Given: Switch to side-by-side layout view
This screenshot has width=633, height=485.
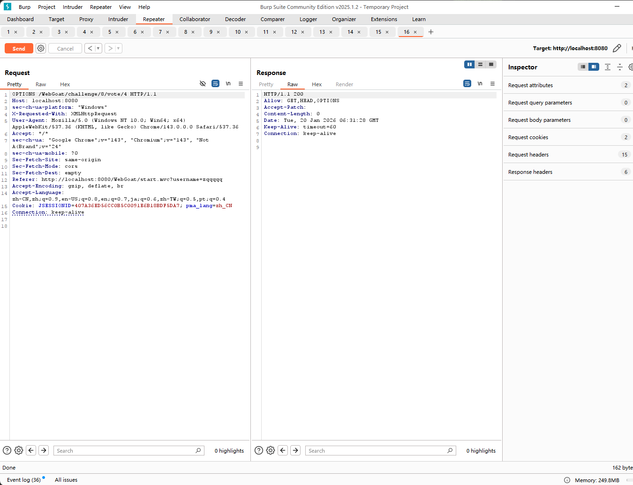Looking at the screenshot, I should pos(469,65).
